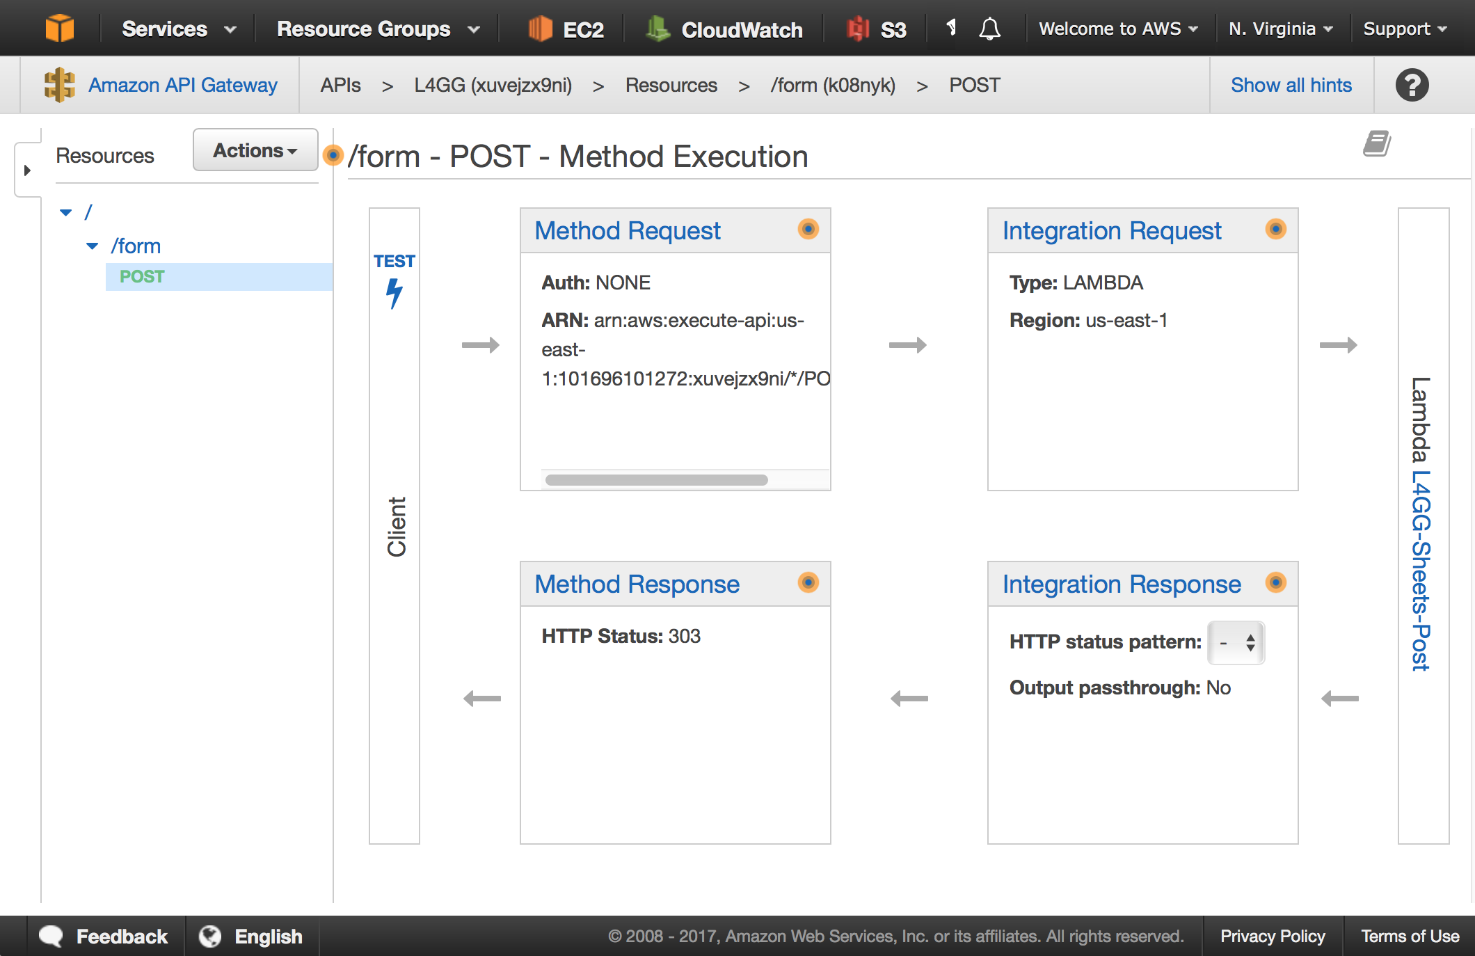Open the Terms of Use link
The image size is (1475, 956).
pyautogui.click(x=1410, y=936)
